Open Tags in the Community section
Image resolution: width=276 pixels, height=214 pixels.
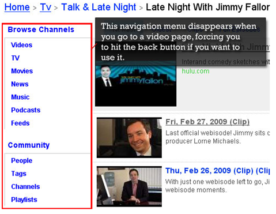tap(18, 174)
